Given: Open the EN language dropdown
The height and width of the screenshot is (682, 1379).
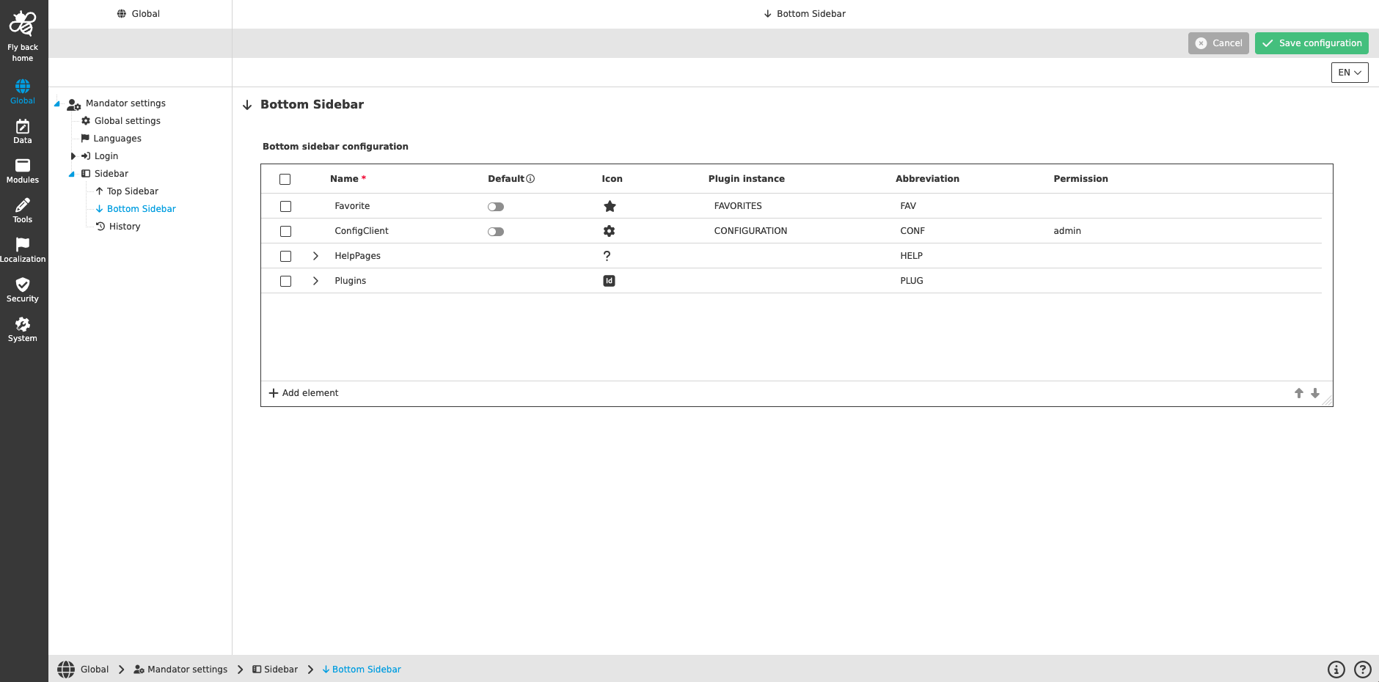Looking at the screenshot, I should (1349, 73).
